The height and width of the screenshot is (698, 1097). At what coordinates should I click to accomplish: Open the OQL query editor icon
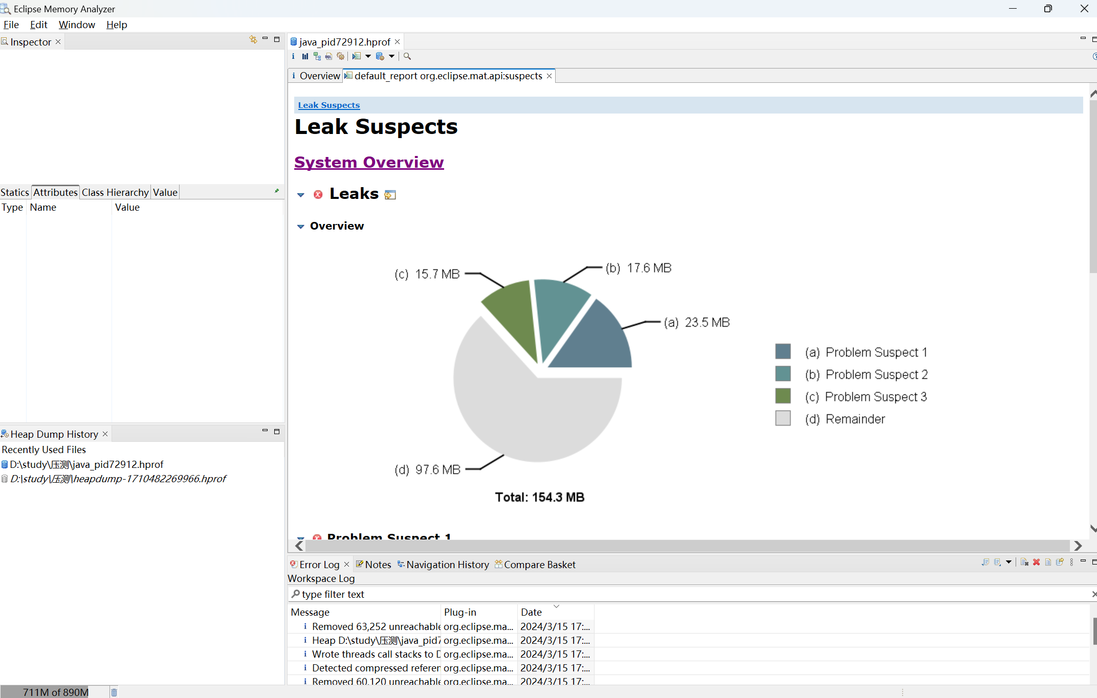[328, 56]
